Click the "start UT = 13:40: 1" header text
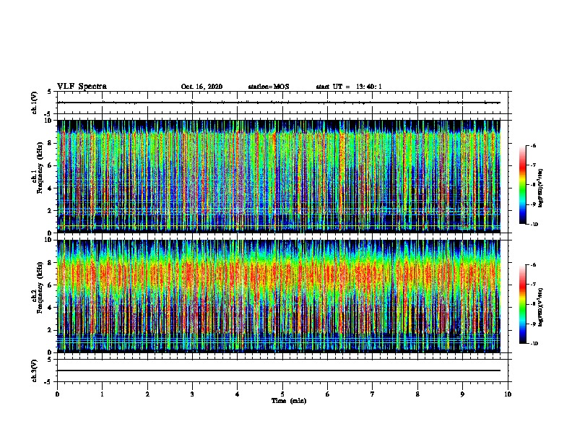Image resolution: width=572 pixels, height=442 pixels. [349, 87]
